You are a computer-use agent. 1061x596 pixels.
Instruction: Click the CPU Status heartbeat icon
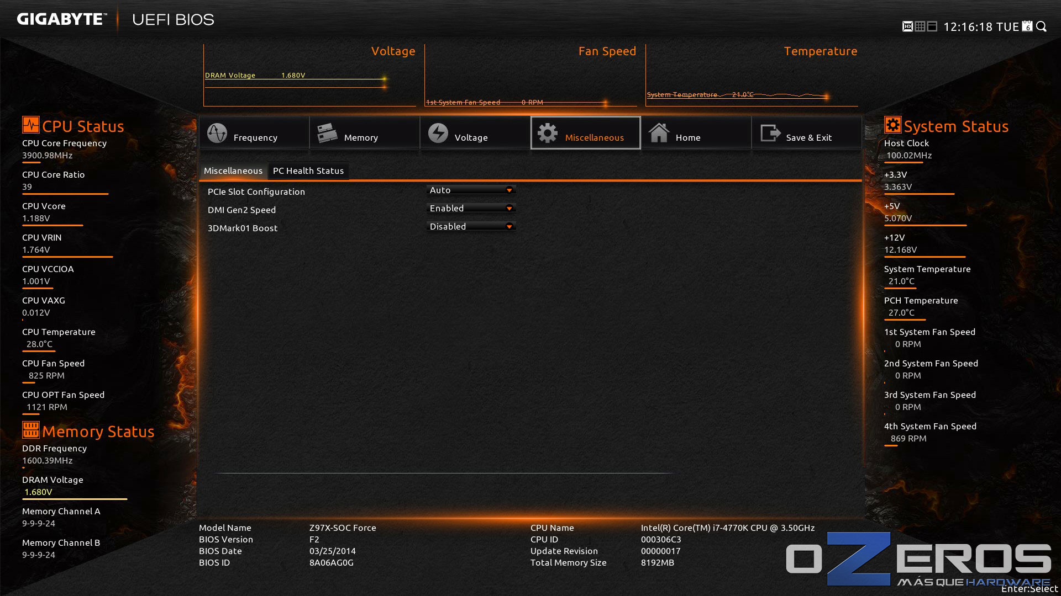pyautogui.click(x=31, y=125)
